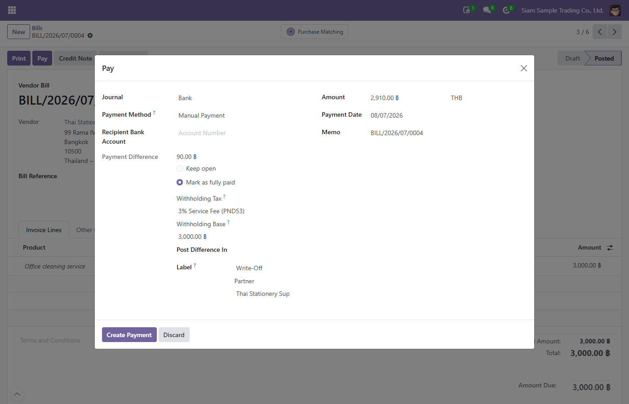Click the column settings adjust icon beside Amount
This screenshot has width=629, height=404.
tap(610, 248)
